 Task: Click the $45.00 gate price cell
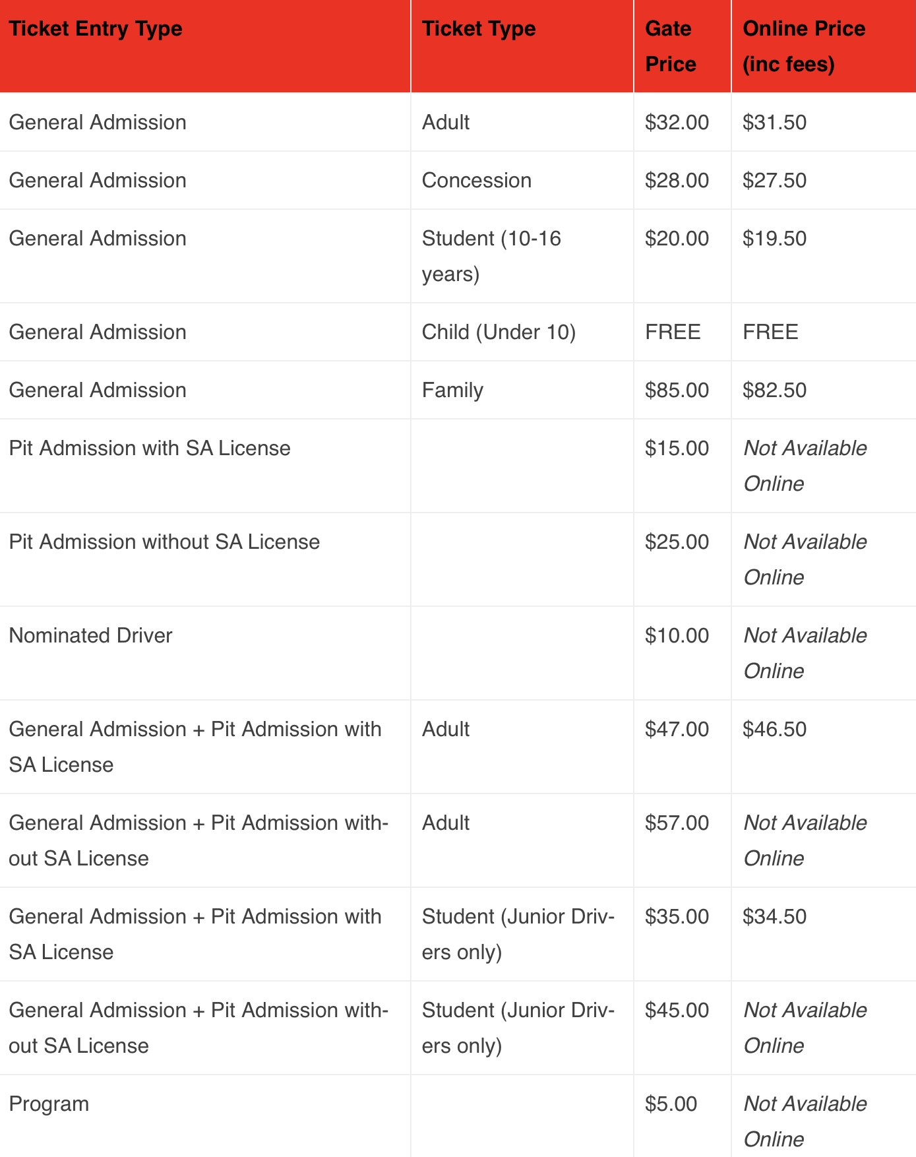[x=677, y=1011]
